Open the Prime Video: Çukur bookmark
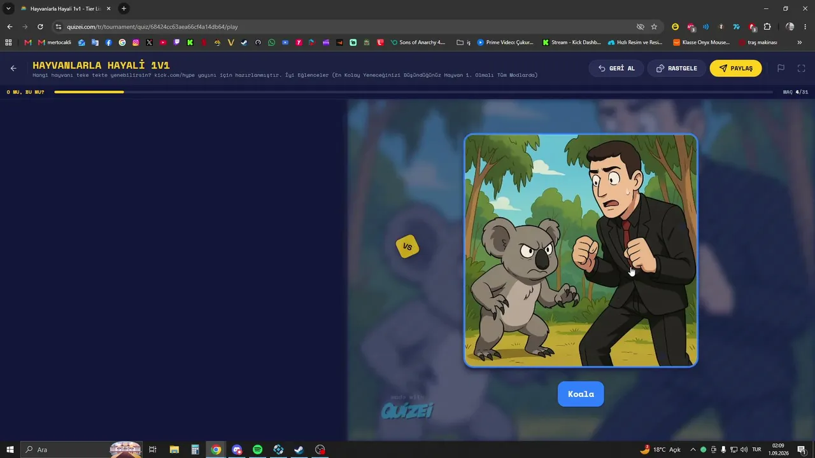 tap(505, 43)
